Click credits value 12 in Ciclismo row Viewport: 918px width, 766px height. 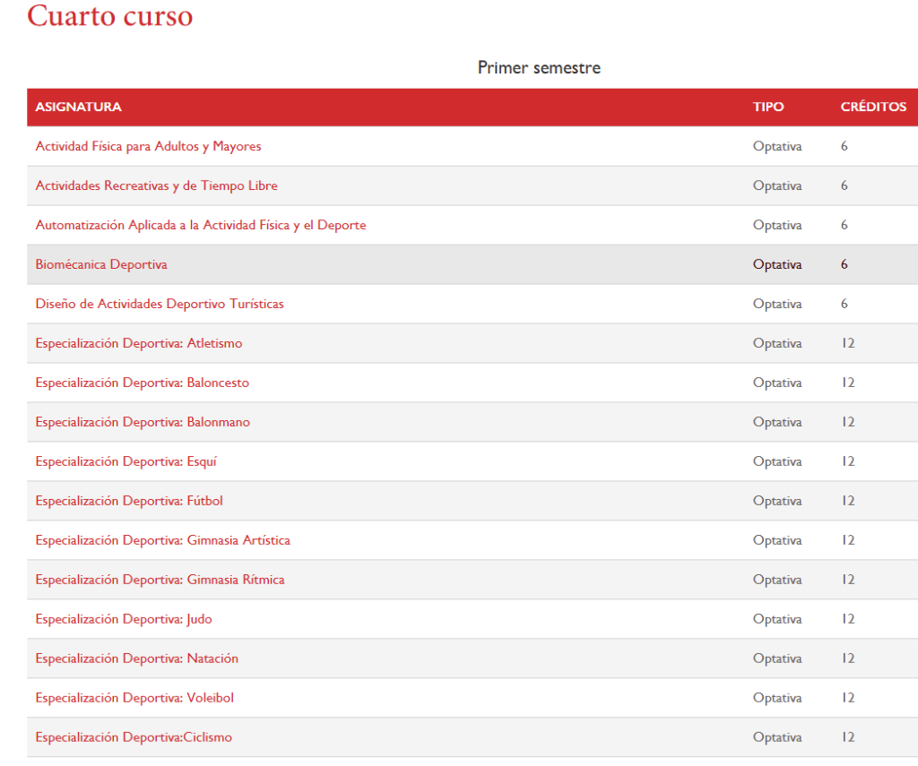click(848, 737)
